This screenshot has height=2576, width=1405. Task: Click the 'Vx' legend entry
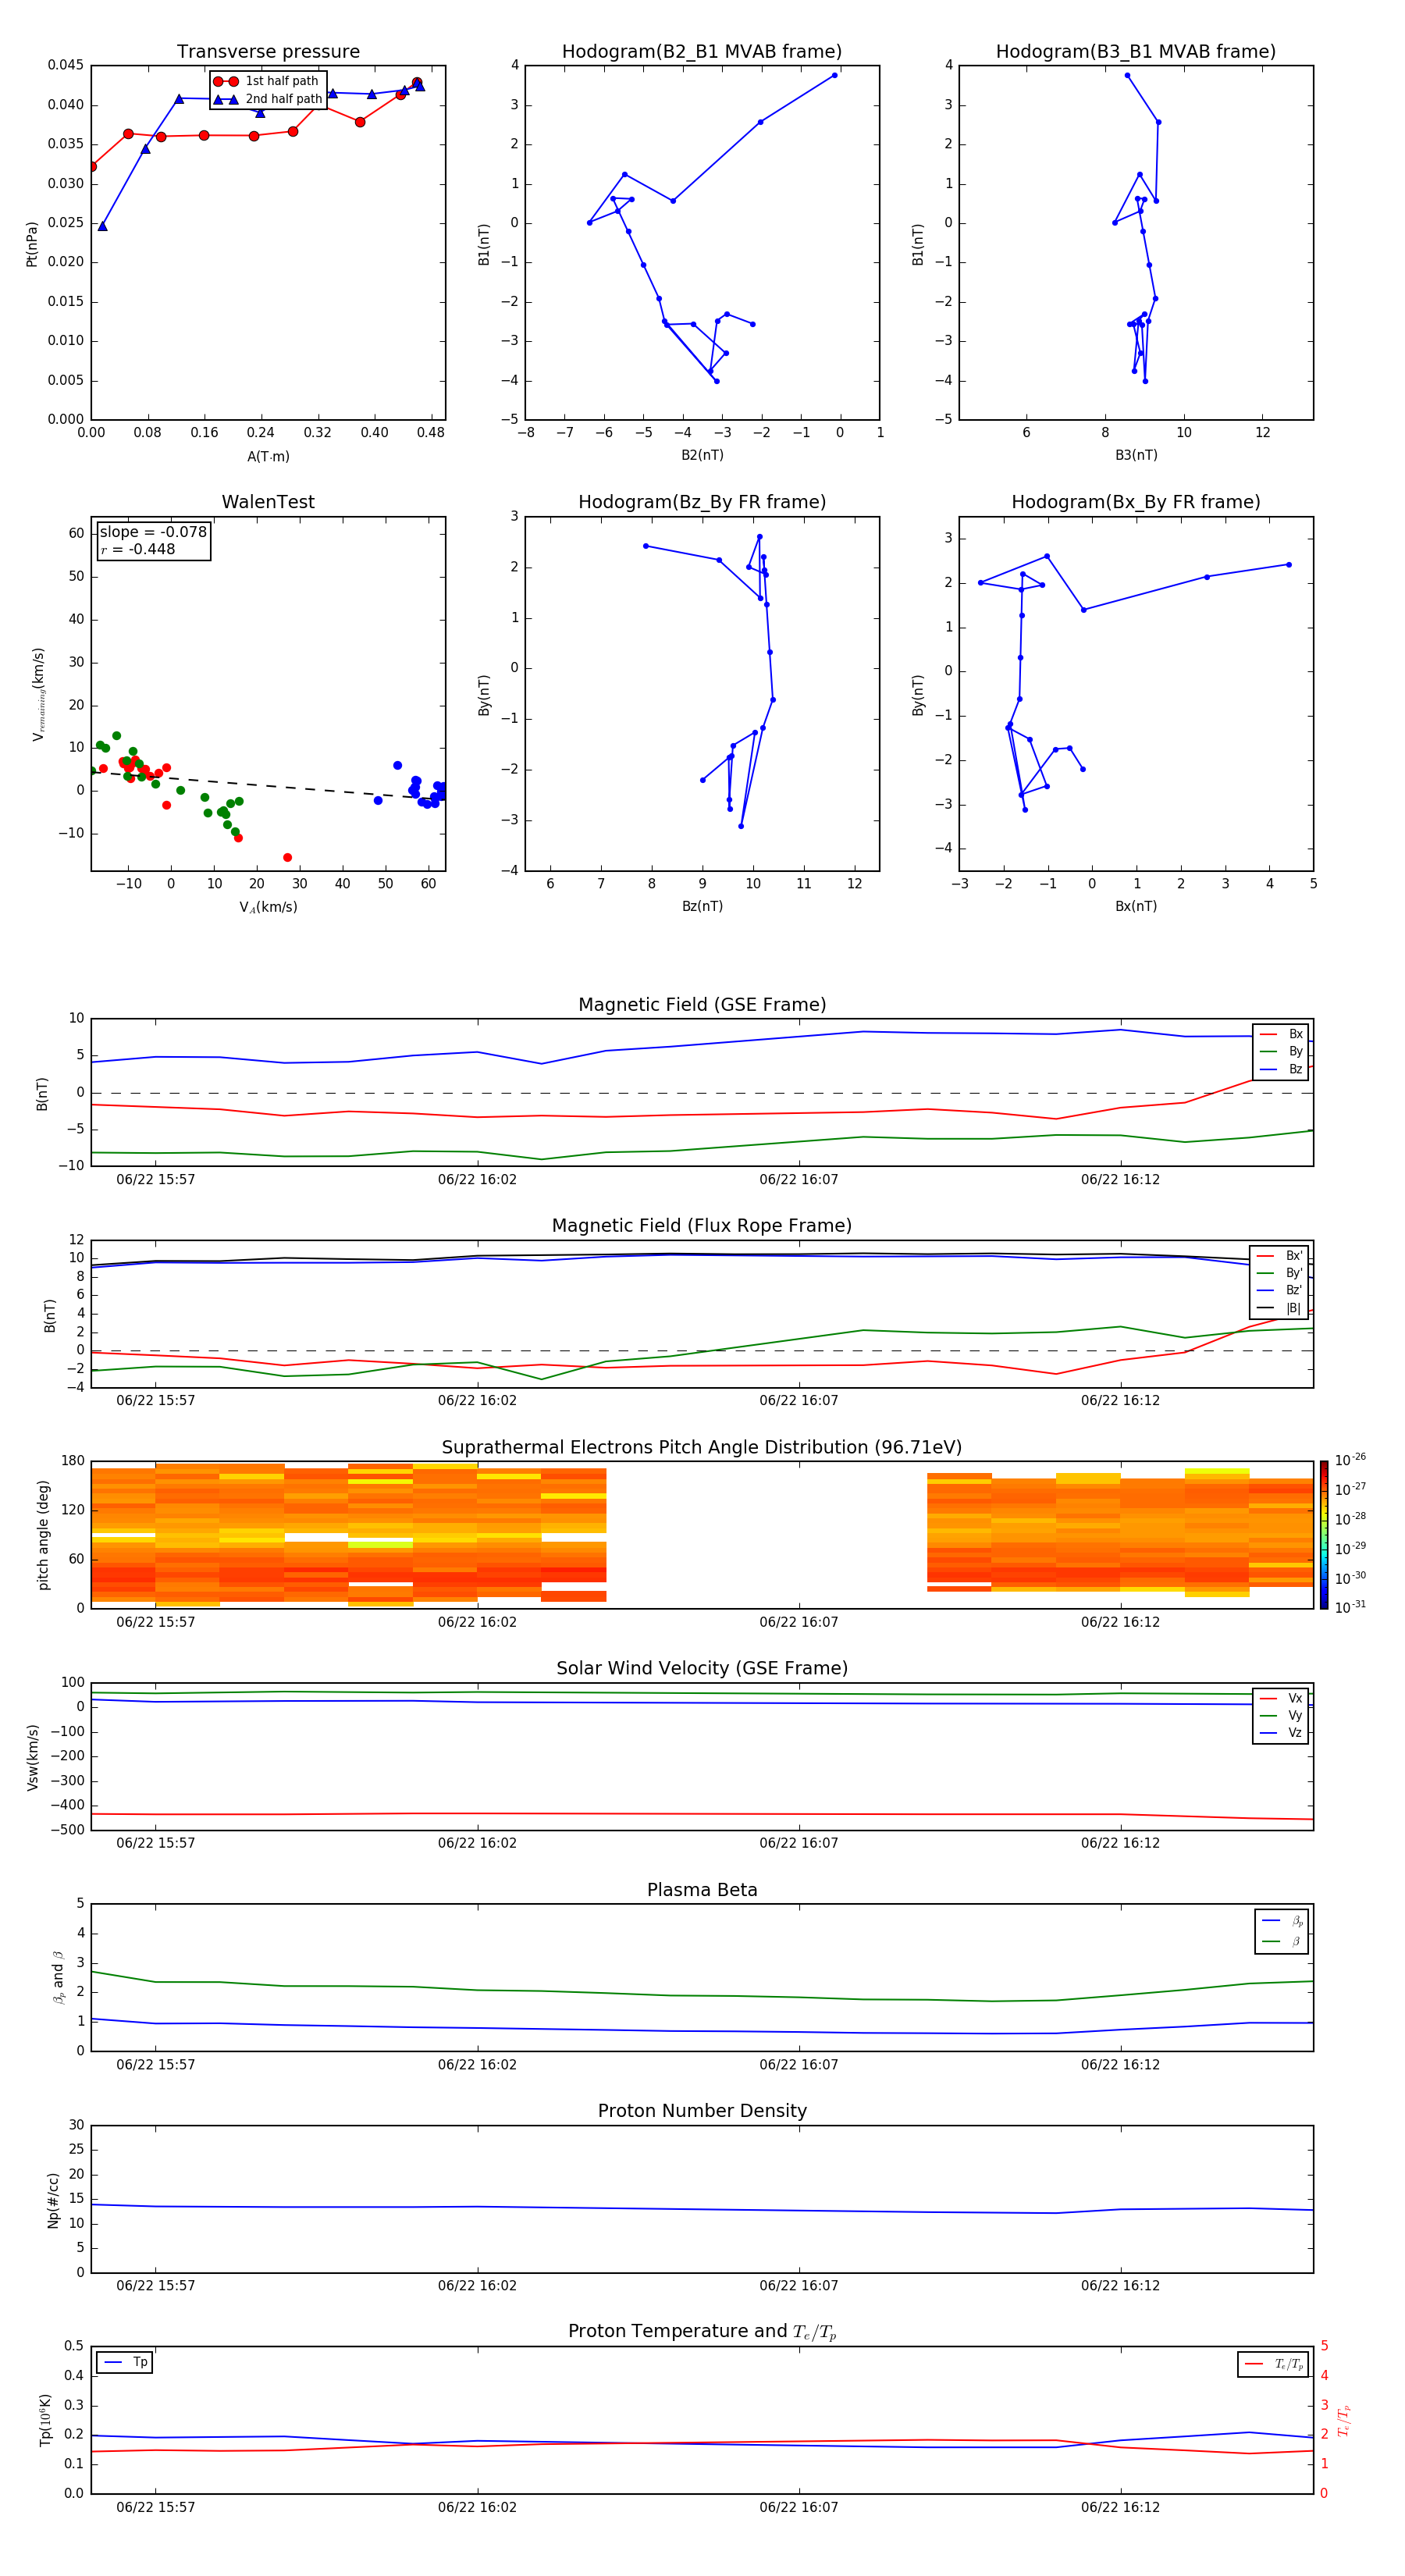point(1281,1698)
